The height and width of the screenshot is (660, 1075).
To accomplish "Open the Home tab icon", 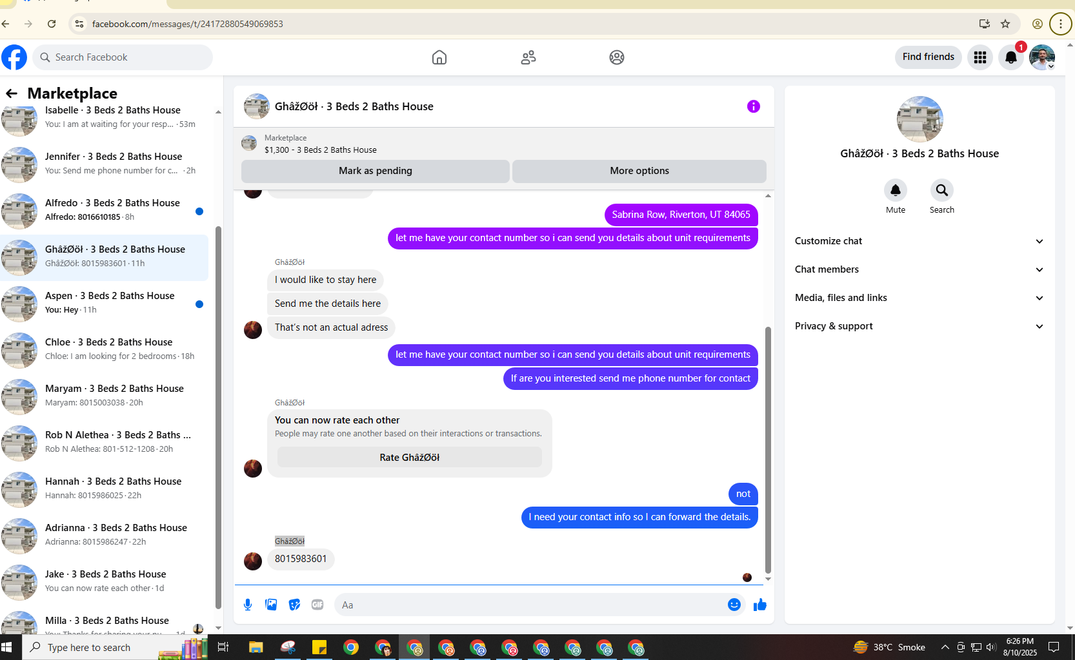I will click(439, 57).
